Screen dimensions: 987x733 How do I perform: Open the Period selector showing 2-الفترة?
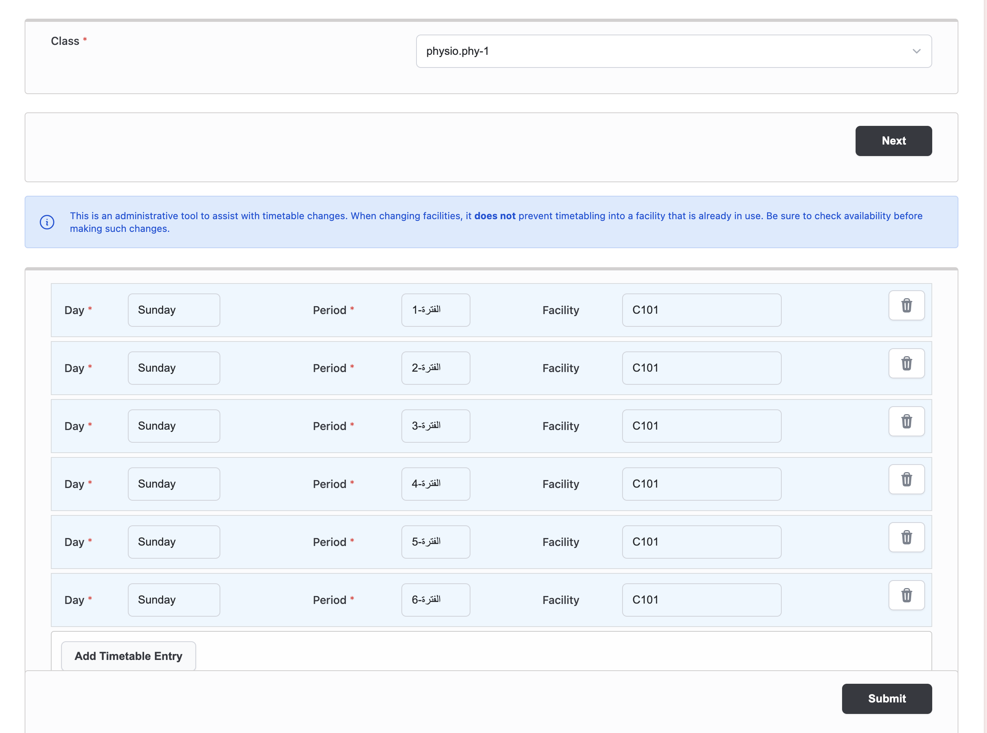[x=436, y=368]
